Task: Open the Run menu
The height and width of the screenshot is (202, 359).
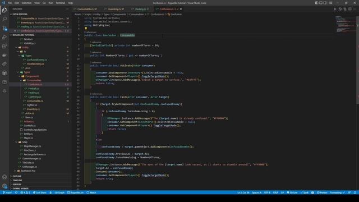Action: click(x=51, y=3)
